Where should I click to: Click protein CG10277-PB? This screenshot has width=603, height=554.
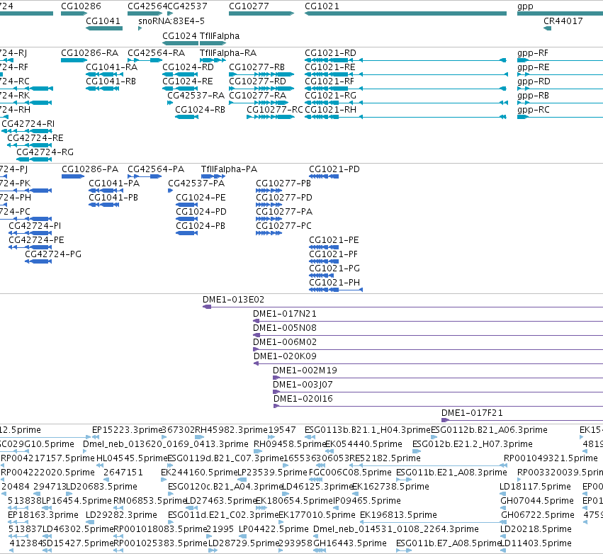pyautogui.click(x=283, y=183)
